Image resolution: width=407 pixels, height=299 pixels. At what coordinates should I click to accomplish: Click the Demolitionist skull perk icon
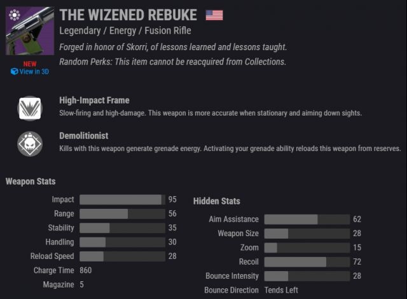(x=30, y=144)
